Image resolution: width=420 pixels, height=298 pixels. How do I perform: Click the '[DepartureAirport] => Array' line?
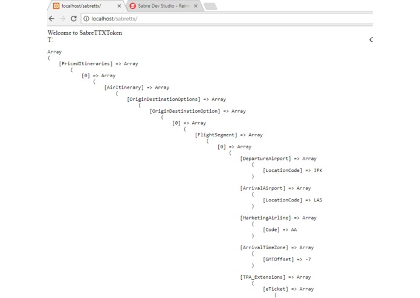[279, 159]
